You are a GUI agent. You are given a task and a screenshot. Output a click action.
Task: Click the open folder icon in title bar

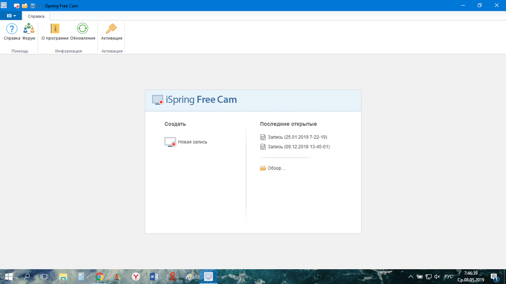(24, 6)
